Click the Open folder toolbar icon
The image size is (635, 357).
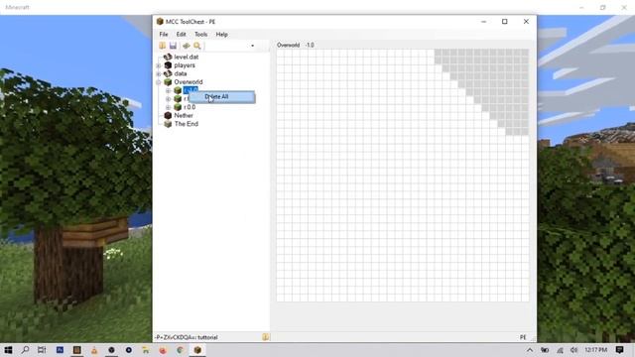click(163, 46)
